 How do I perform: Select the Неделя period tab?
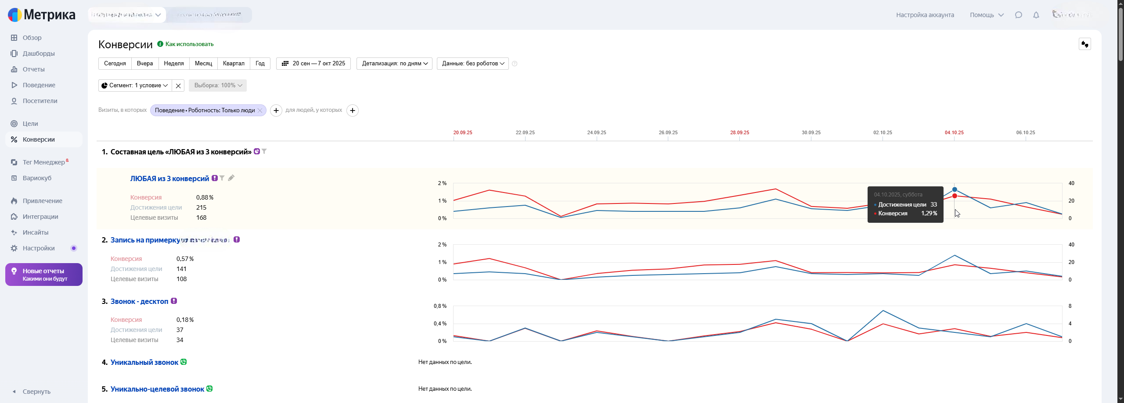pos(173,64)
